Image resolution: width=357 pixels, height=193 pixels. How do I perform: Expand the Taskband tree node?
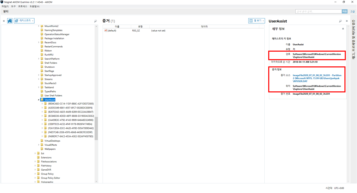pyautogui.click(x=39, y=87)
